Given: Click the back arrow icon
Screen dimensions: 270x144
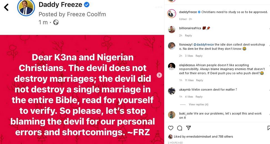Looking at the screenshot, I should [x=6, y=7].
